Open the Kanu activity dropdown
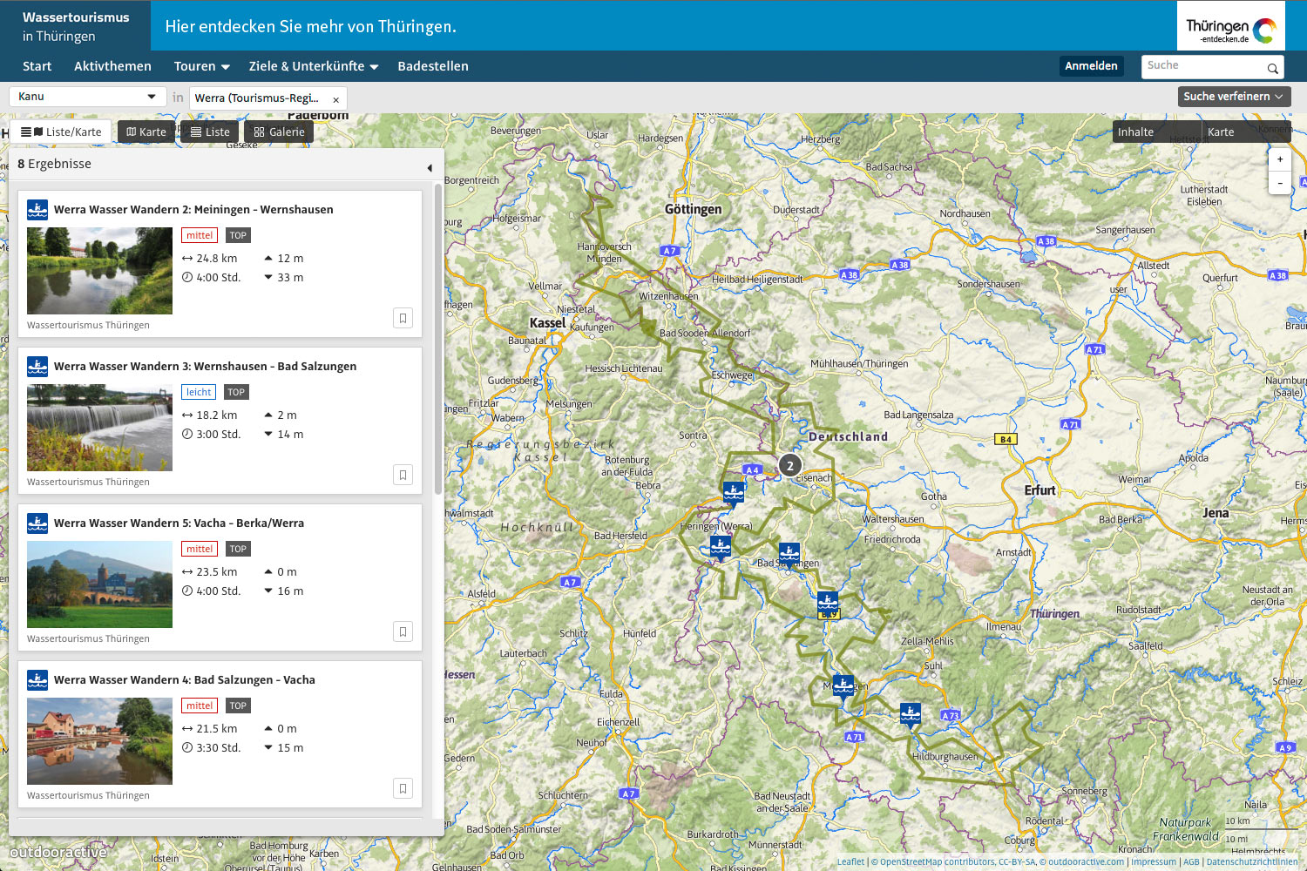Viewport: 1307px width, 871px height. 86,97
